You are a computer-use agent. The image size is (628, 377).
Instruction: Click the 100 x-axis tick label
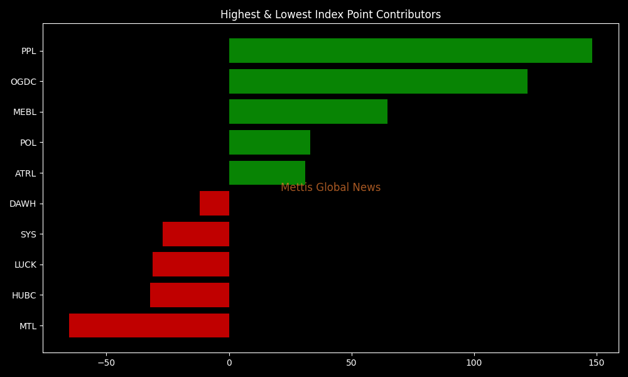click(474, 363)
